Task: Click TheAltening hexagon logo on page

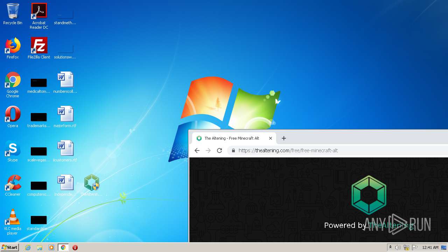Action: click(369, 195)
